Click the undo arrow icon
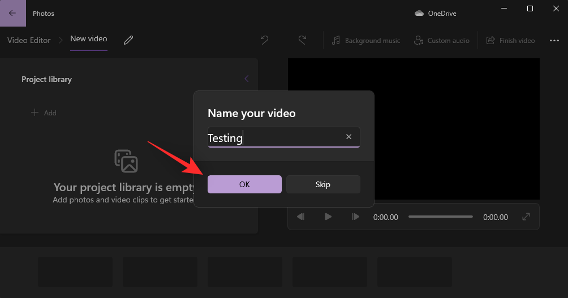This screenshot has height=298, width=568. pyautogui.click(x=264, y=40)
